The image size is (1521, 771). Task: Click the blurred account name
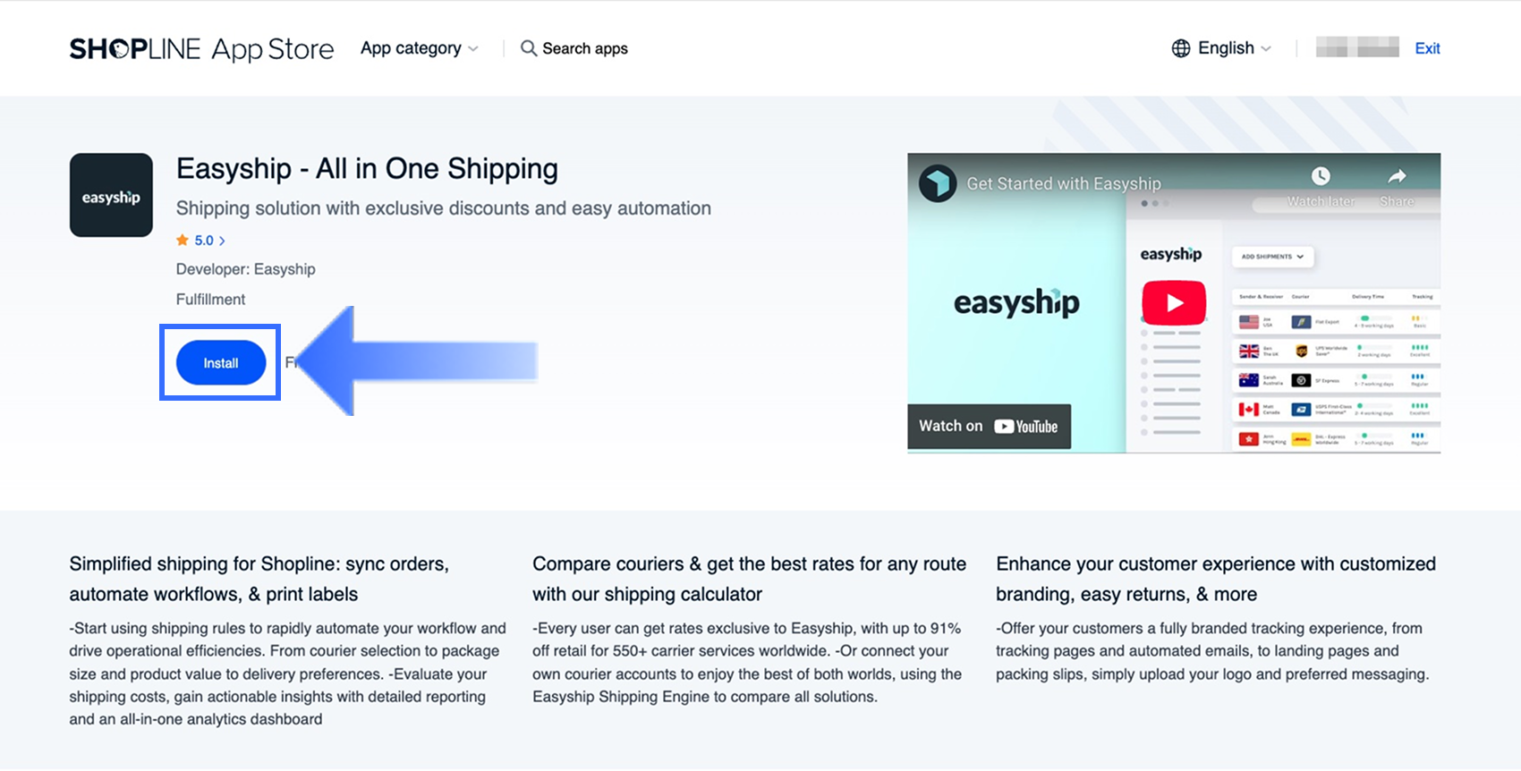coord(1357,47)
